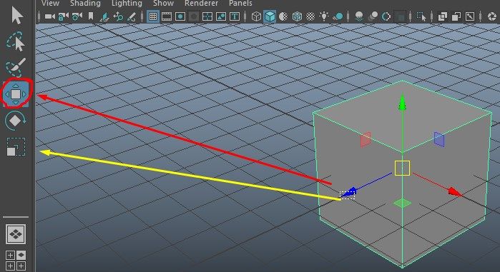Toggle Textured checker-sphere display
Viewport: 500px width, 272px height.
[310, 16]
